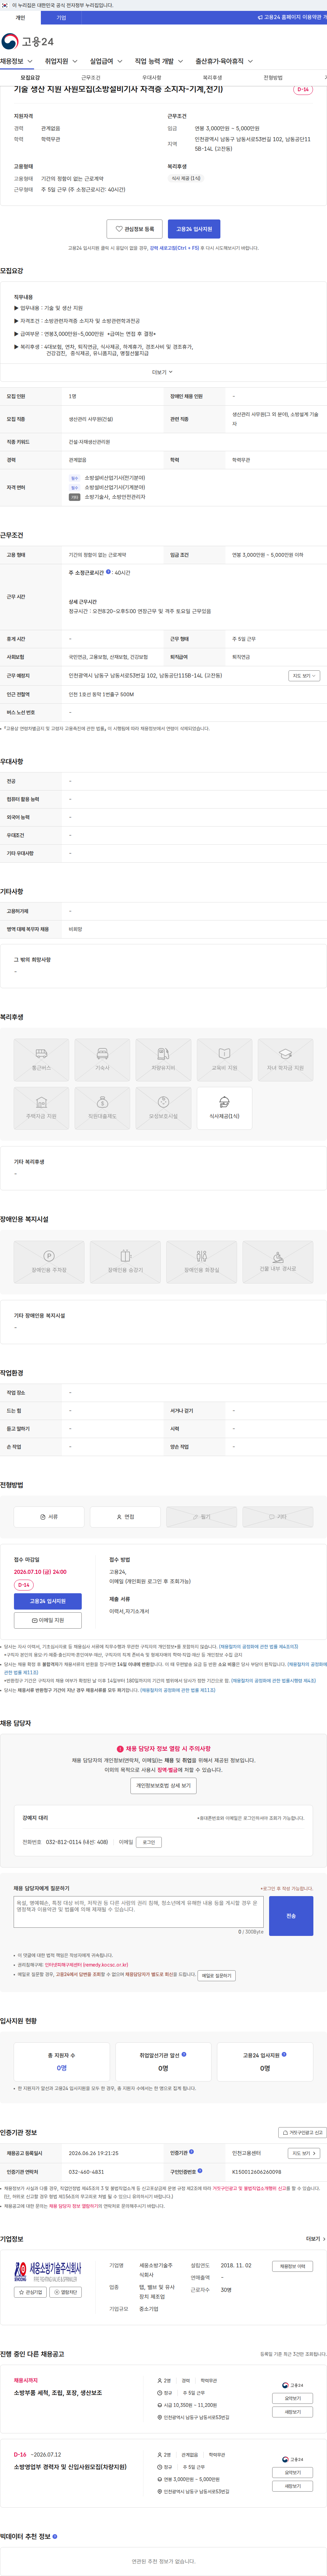Click the 필기 written-test step icon
This screenshot has width=327, height=2576.
(x=195, y=1517)
